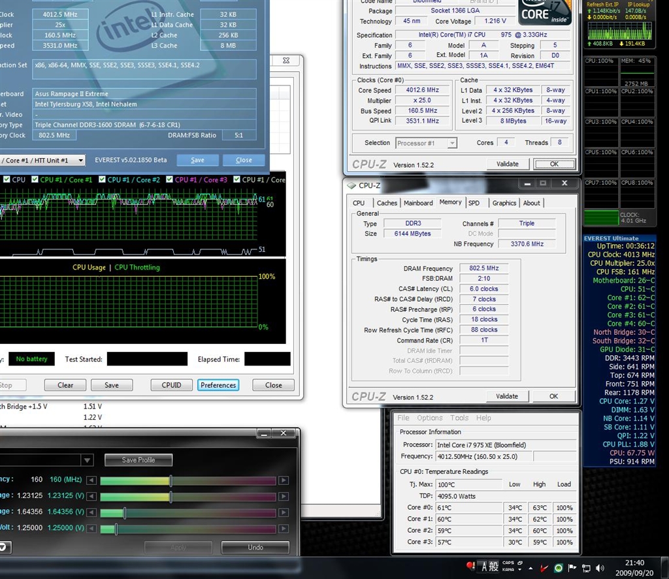
Task: Click the left arrow on the 1.64356 V slider
Action: pyautogui.click(x=92, y=512)
